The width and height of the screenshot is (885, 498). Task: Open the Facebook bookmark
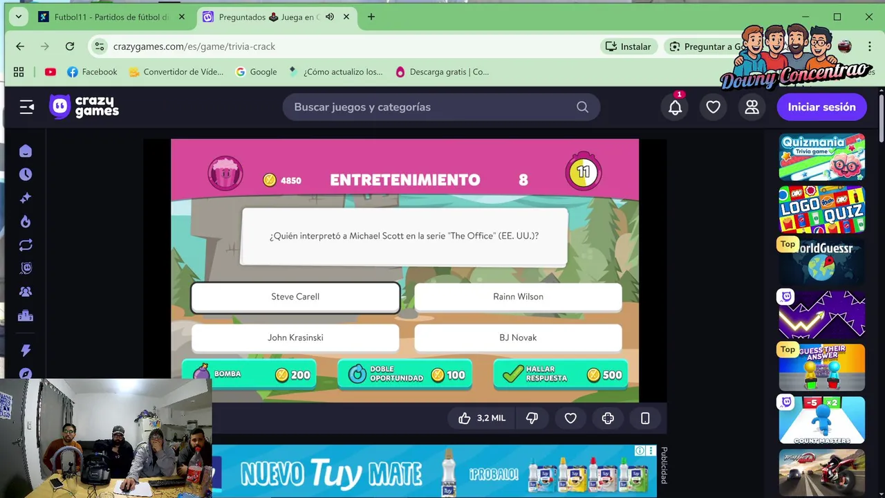[92, 72]
